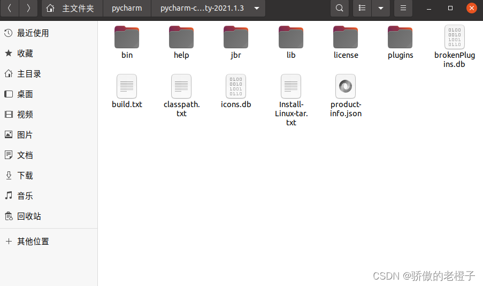Go forward with the right arrow button

[28, 8]
